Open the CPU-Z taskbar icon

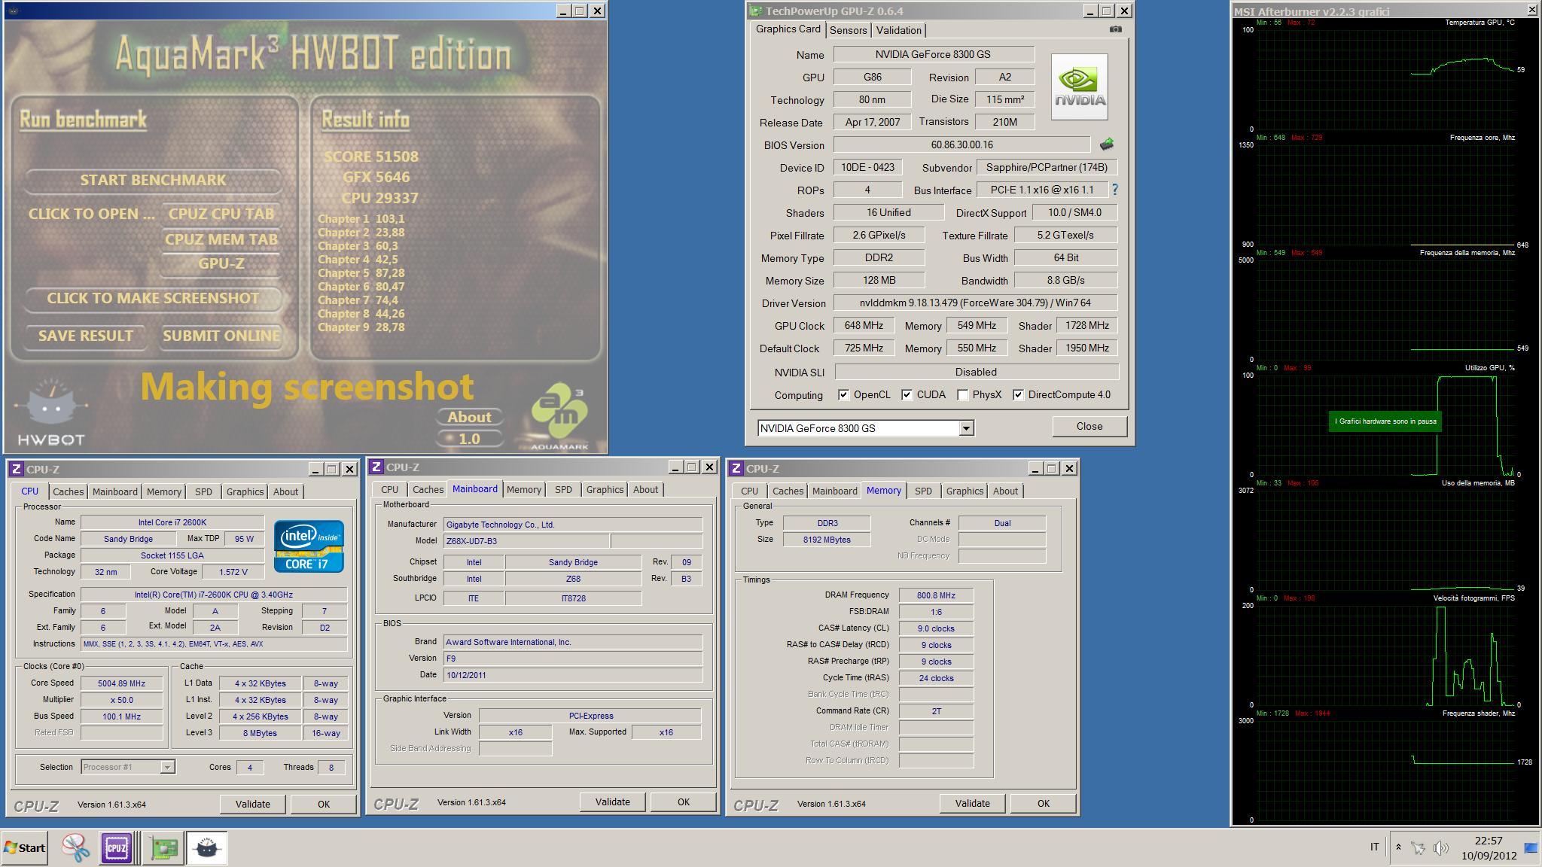[x=117, y=848]
